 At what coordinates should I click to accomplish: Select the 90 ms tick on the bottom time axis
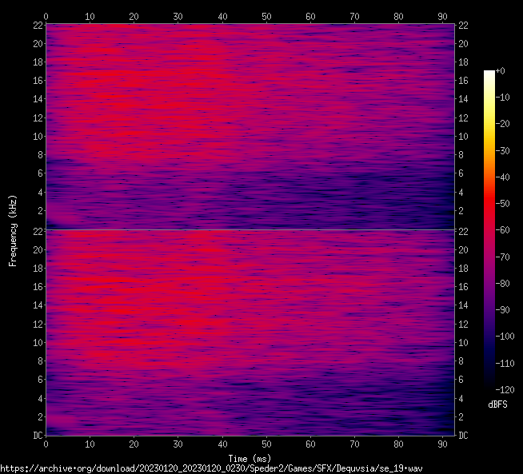[441, 444]
